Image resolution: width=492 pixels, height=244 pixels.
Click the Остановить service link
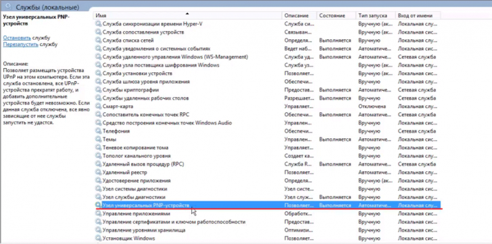pos(17,37)
